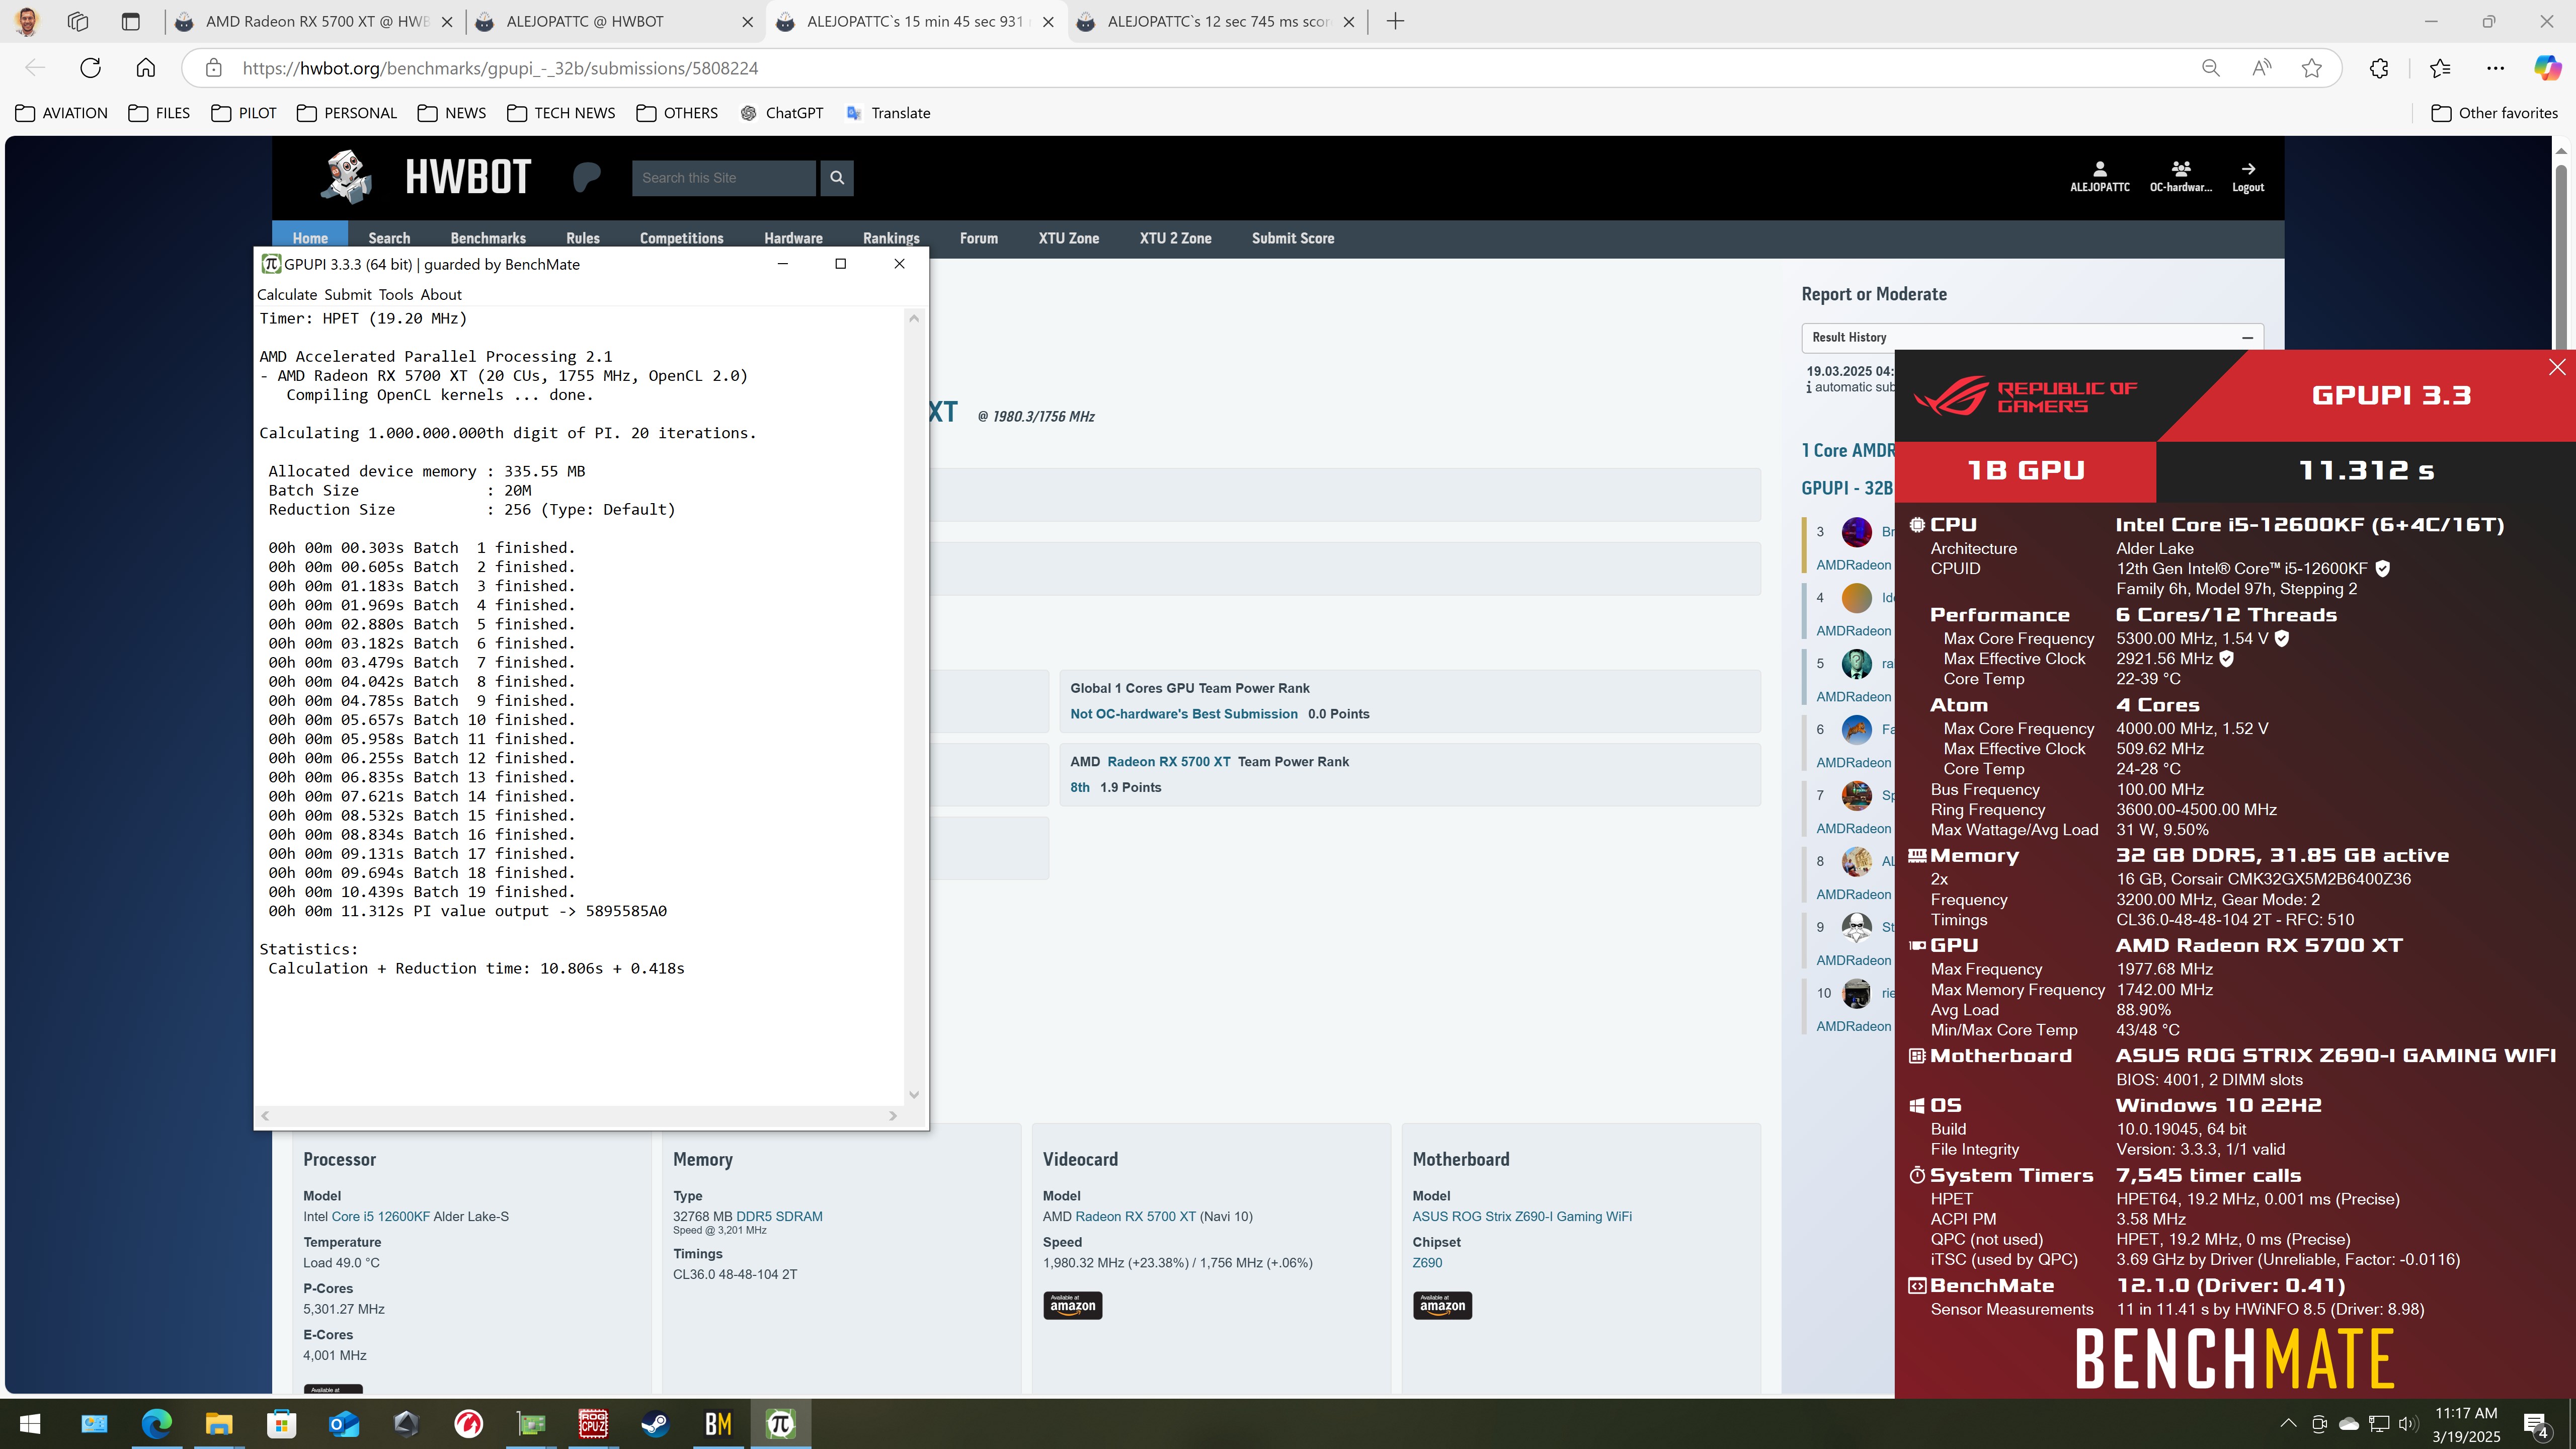2576x1449 pixels.
Task: Open the Core i5 12600KF processor link
Action: (x=381, y=1216)
